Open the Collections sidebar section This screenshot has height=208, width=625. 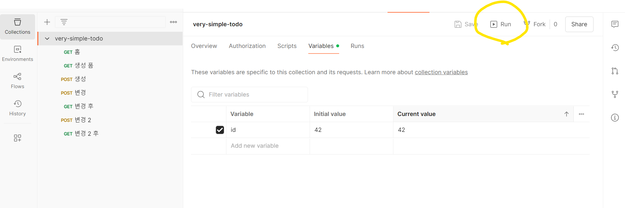tap(18, 27)
